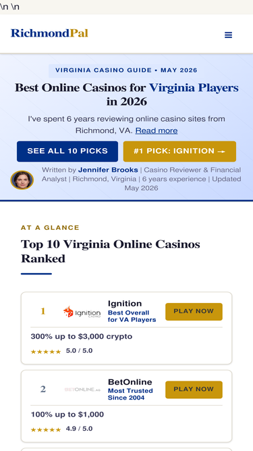Click Most Trusted Since 2004 tagline
The width and height of the screenshot is (253, 451).
[x=130, y=394]
